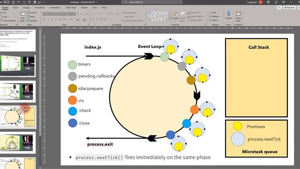Click the Dictate microphone icon
Image resolution: width=300 pixels, height=169 pixels.
point(228,14)
